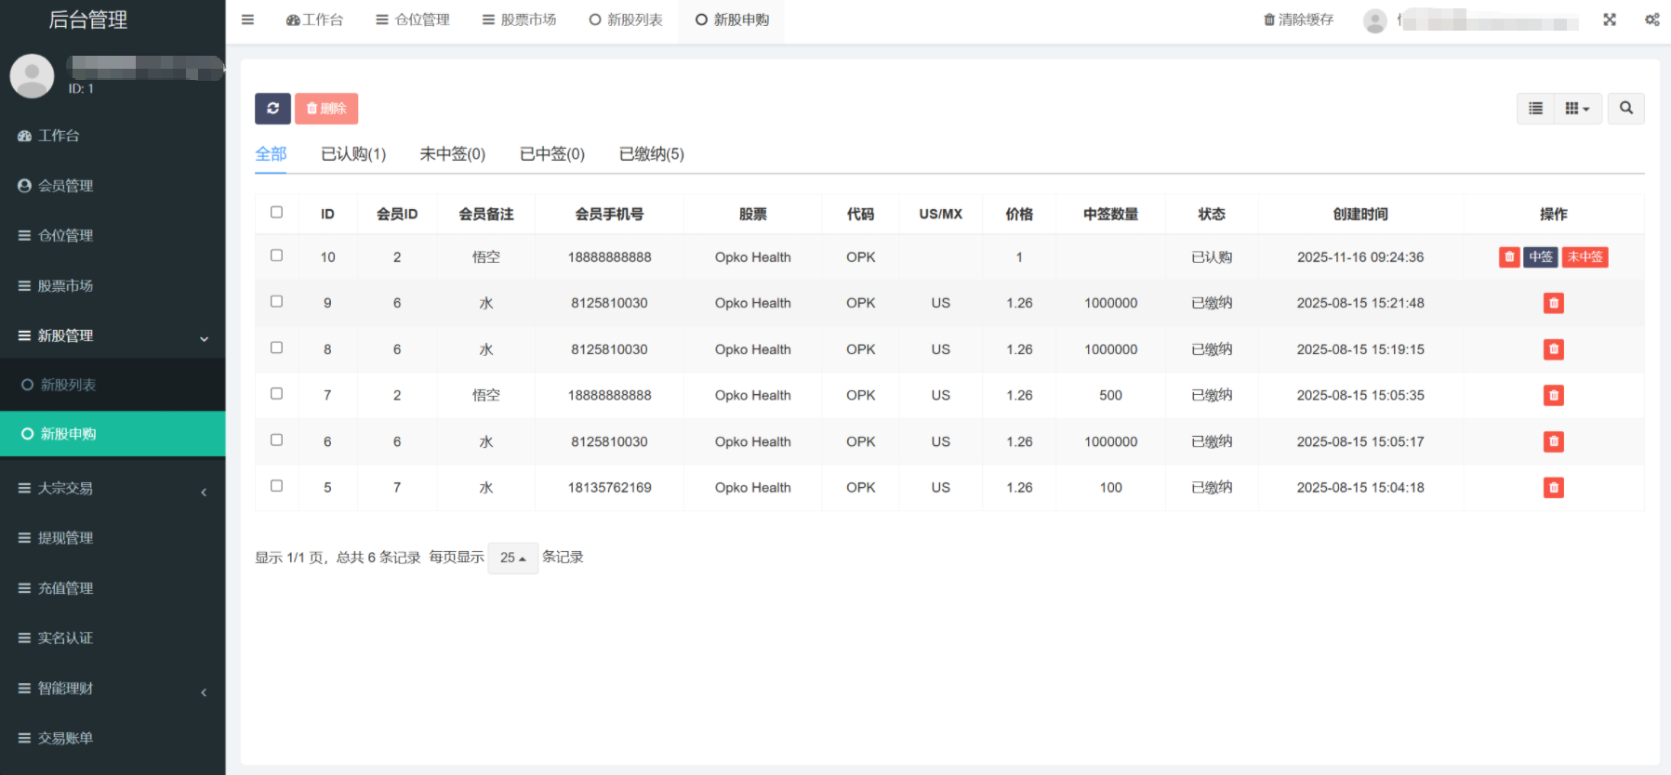Screen dimensions: 1671x775
Task: Expand 大宗交易 sidebar menu
Action: [x=112, y=489]
